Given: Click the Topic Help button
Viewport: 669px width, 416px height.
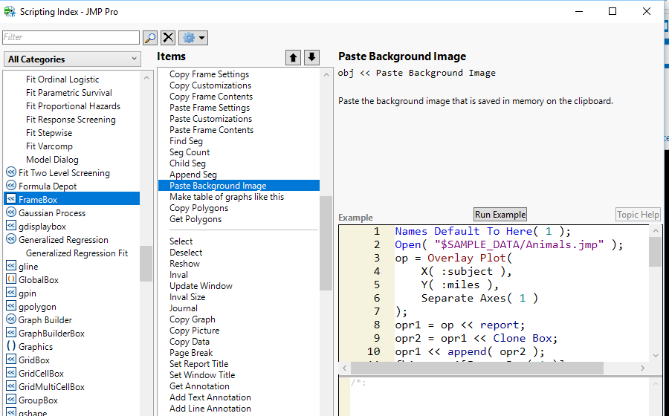Looking at the screenshot, I should (638, 215).
